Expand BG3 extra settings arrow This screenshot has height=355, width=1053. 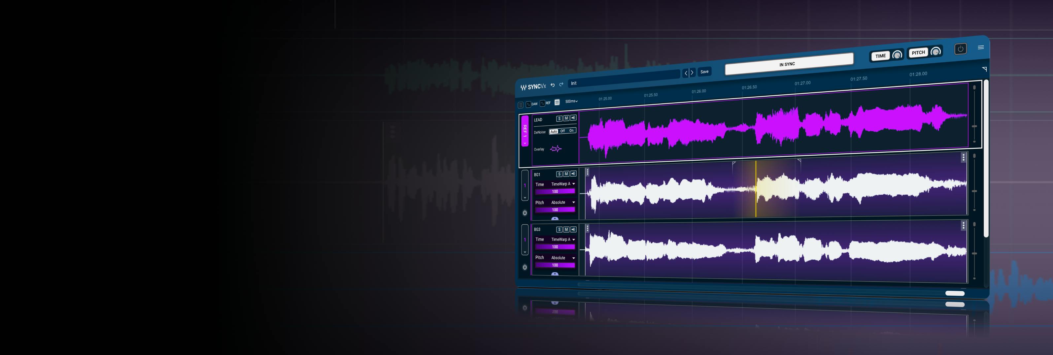pyautogui.click(x=555, y=274)
